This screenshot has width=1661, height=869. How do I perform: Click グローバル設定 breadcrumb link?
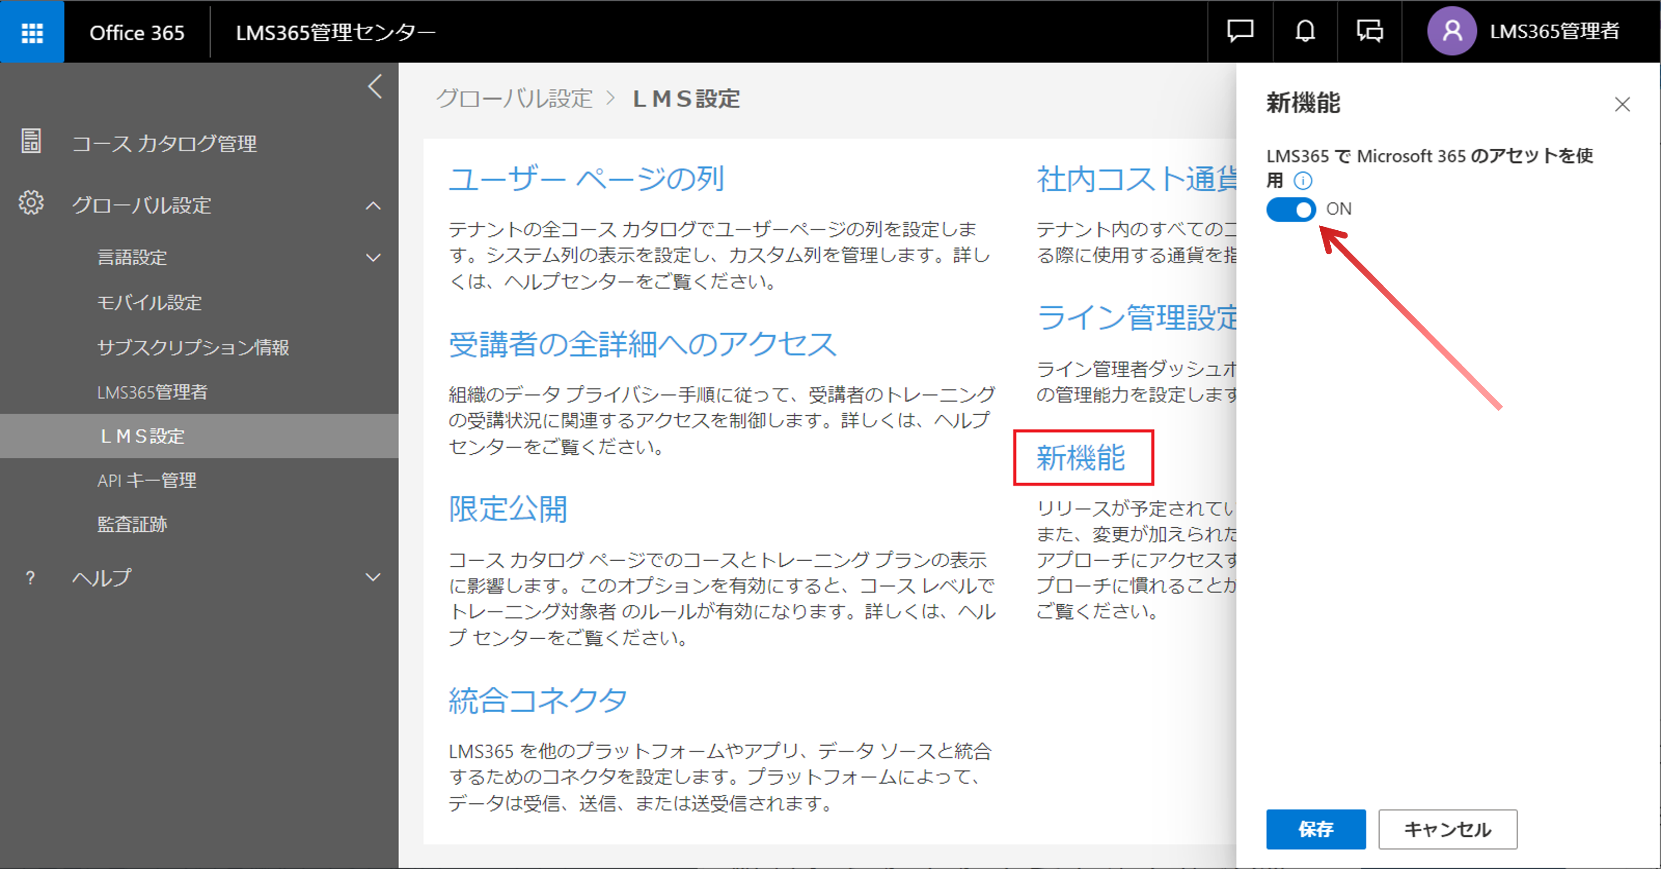click(514, 99)
